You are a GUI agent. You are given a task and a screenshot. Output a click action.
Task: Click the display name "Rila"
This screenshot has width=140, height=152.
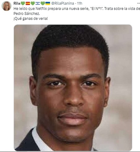click(17, 3)
